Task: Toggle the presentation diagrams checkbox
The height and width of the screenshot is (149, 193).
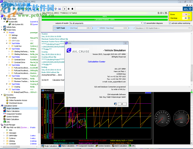Action: coord(145,23)
